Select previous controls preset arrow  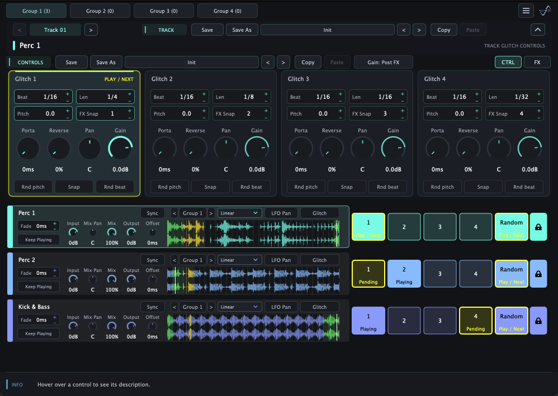(268, 62)
